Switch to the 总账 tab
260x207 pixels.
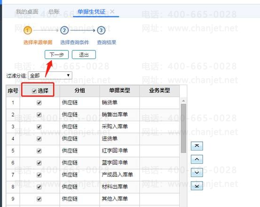coord(54,12)
